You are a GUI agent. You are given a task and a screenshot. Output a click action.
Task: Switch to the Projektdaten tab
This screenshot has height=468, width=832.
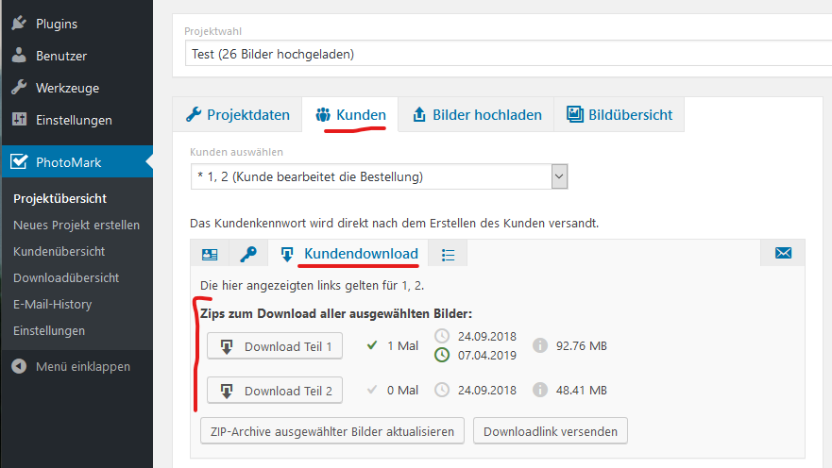click(x=238, y=115)
